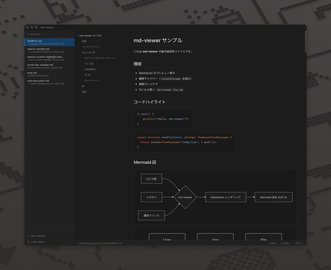Click the 履歴クリック flowchart node
Screen dimensions: 331x270
tap(151, 215)
